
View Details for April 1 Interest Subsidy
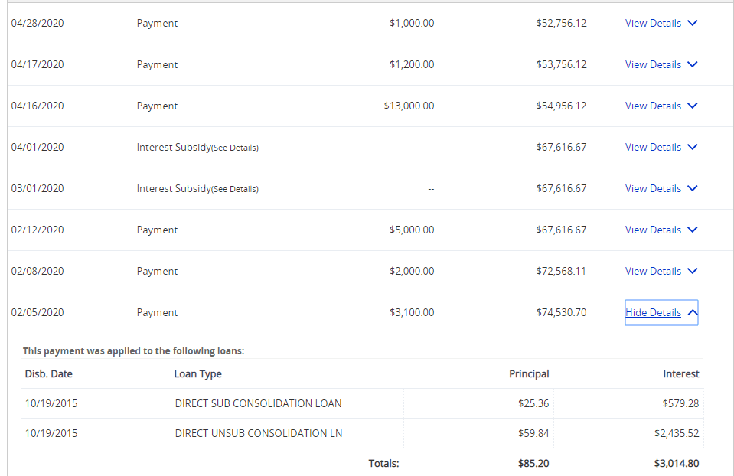click(653, 148)
